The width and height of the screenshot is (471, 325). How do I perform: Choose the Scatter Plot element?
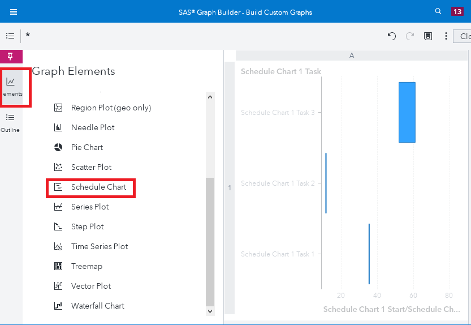pyautogui.click(x=91, y=167)
